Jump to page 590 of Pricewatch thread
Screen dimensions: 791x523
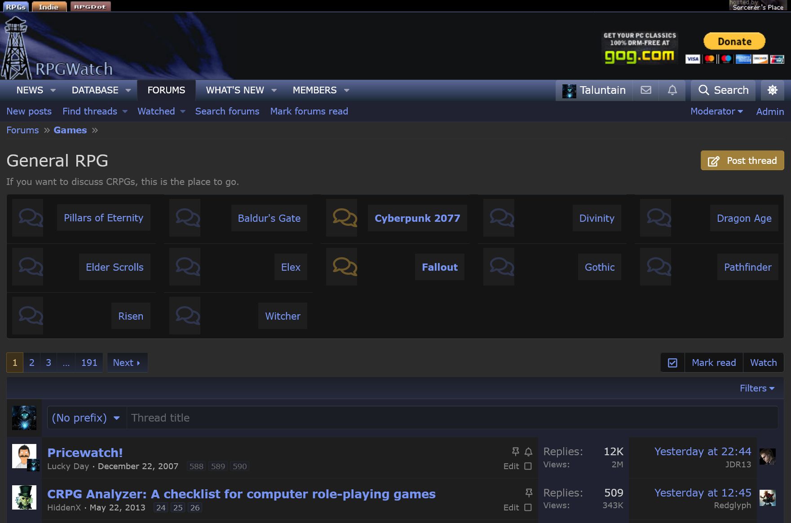(x=240, y=466)
